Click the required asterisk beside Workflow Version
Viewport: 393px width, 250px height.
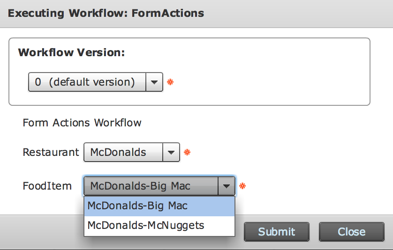click(x=170, y=82)
